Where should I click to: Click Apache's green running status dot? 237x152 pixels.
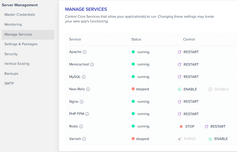(x=133, y=52)
